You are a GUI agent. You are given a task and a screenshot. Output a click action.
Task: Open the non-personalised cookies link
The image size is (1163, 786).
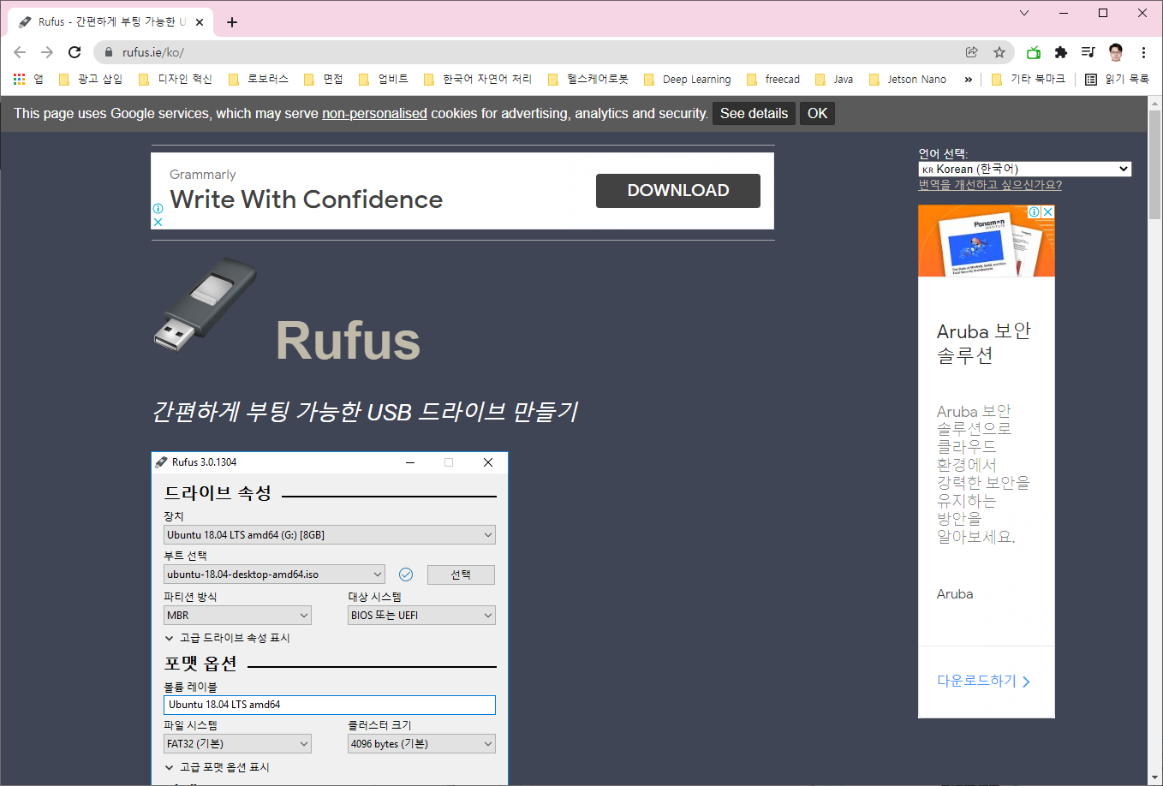click(374, 113)
